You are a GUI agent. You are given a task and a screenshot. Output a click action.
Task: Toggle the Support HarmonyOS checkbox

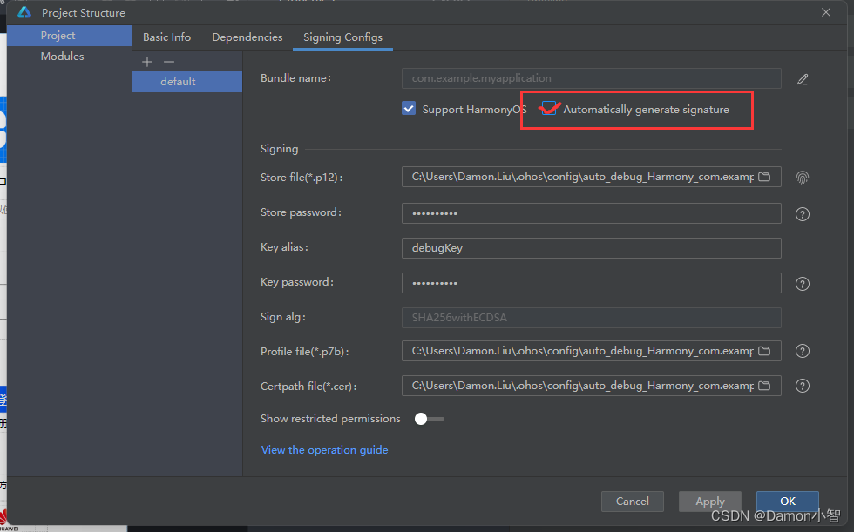(409, 109)
